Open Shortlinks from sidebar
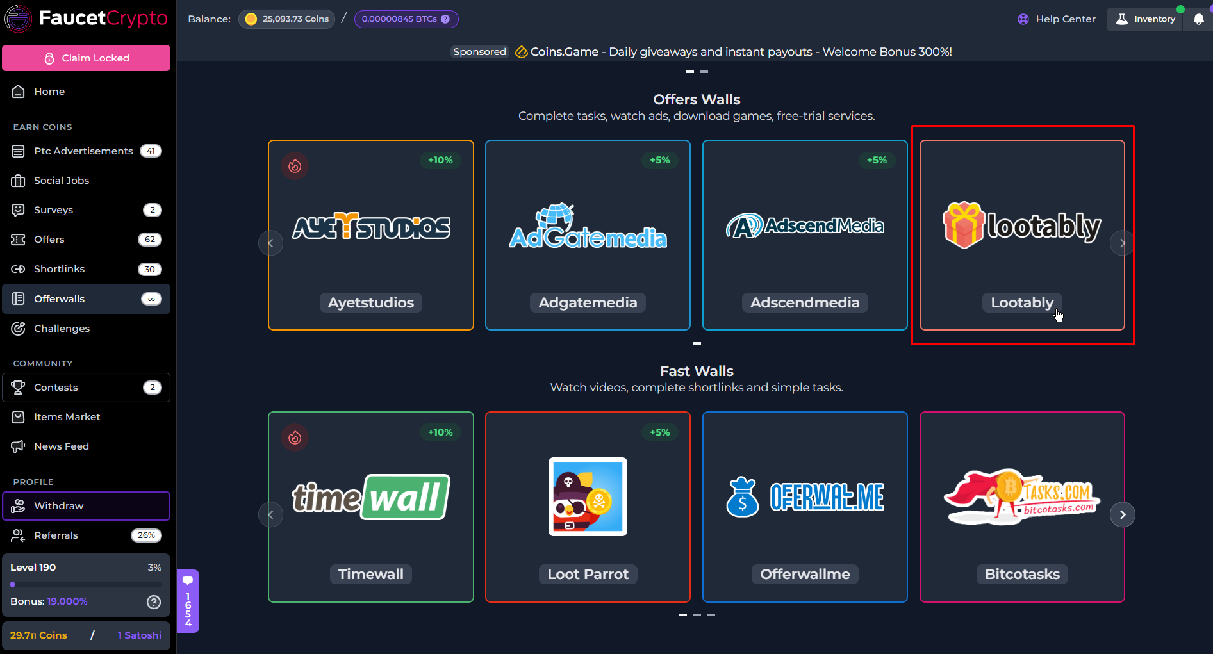The image size is (1213, 654). pos(87,269)
